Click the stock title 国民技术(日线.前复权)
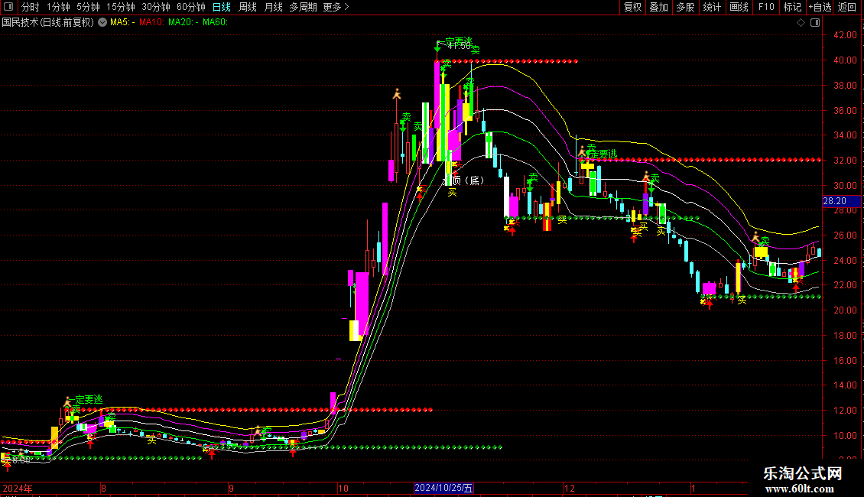Image resolution: width=864 pixels, height=497 pixels. click(48, 23)
